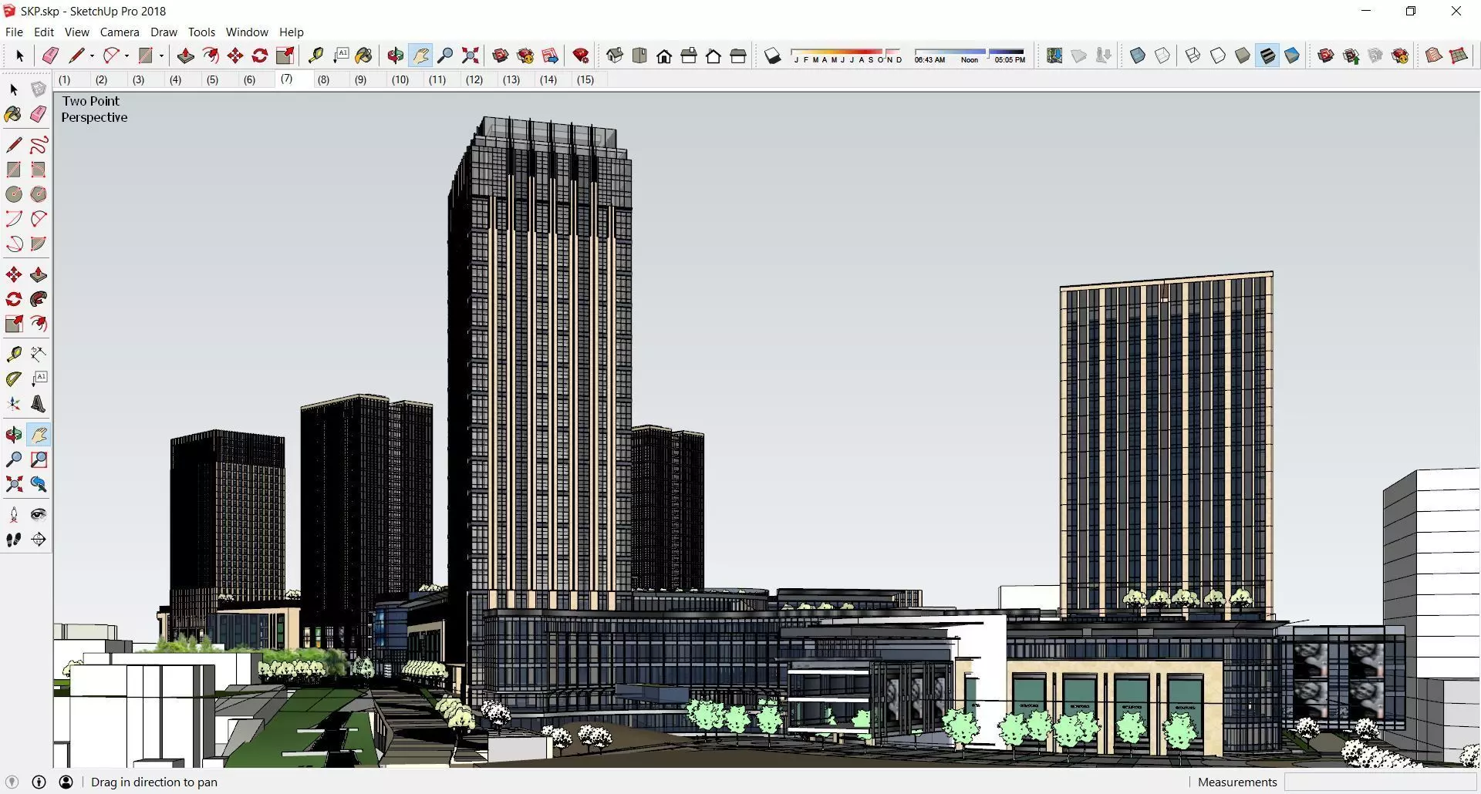Switch to scene tab (4)
This screenshot has width=1481, height=794.
pos(176,79)
